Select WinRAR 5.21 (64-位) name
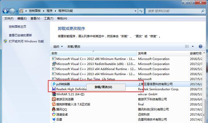 pos(70,94)
